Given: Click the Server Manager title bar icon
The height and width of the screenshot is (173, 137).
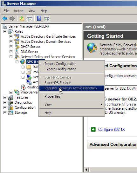Looking at the screenshot, I should (3, 3).
